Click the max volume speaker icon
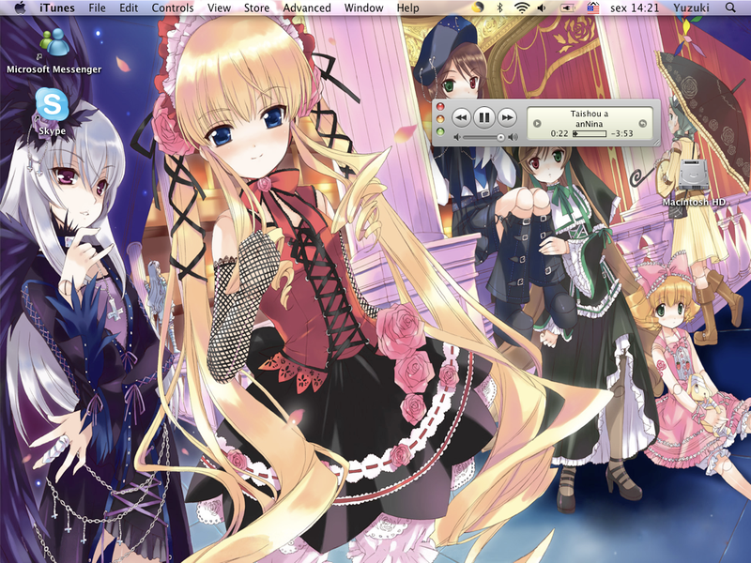Screen dimensions: 751x563 pos(513,137)
